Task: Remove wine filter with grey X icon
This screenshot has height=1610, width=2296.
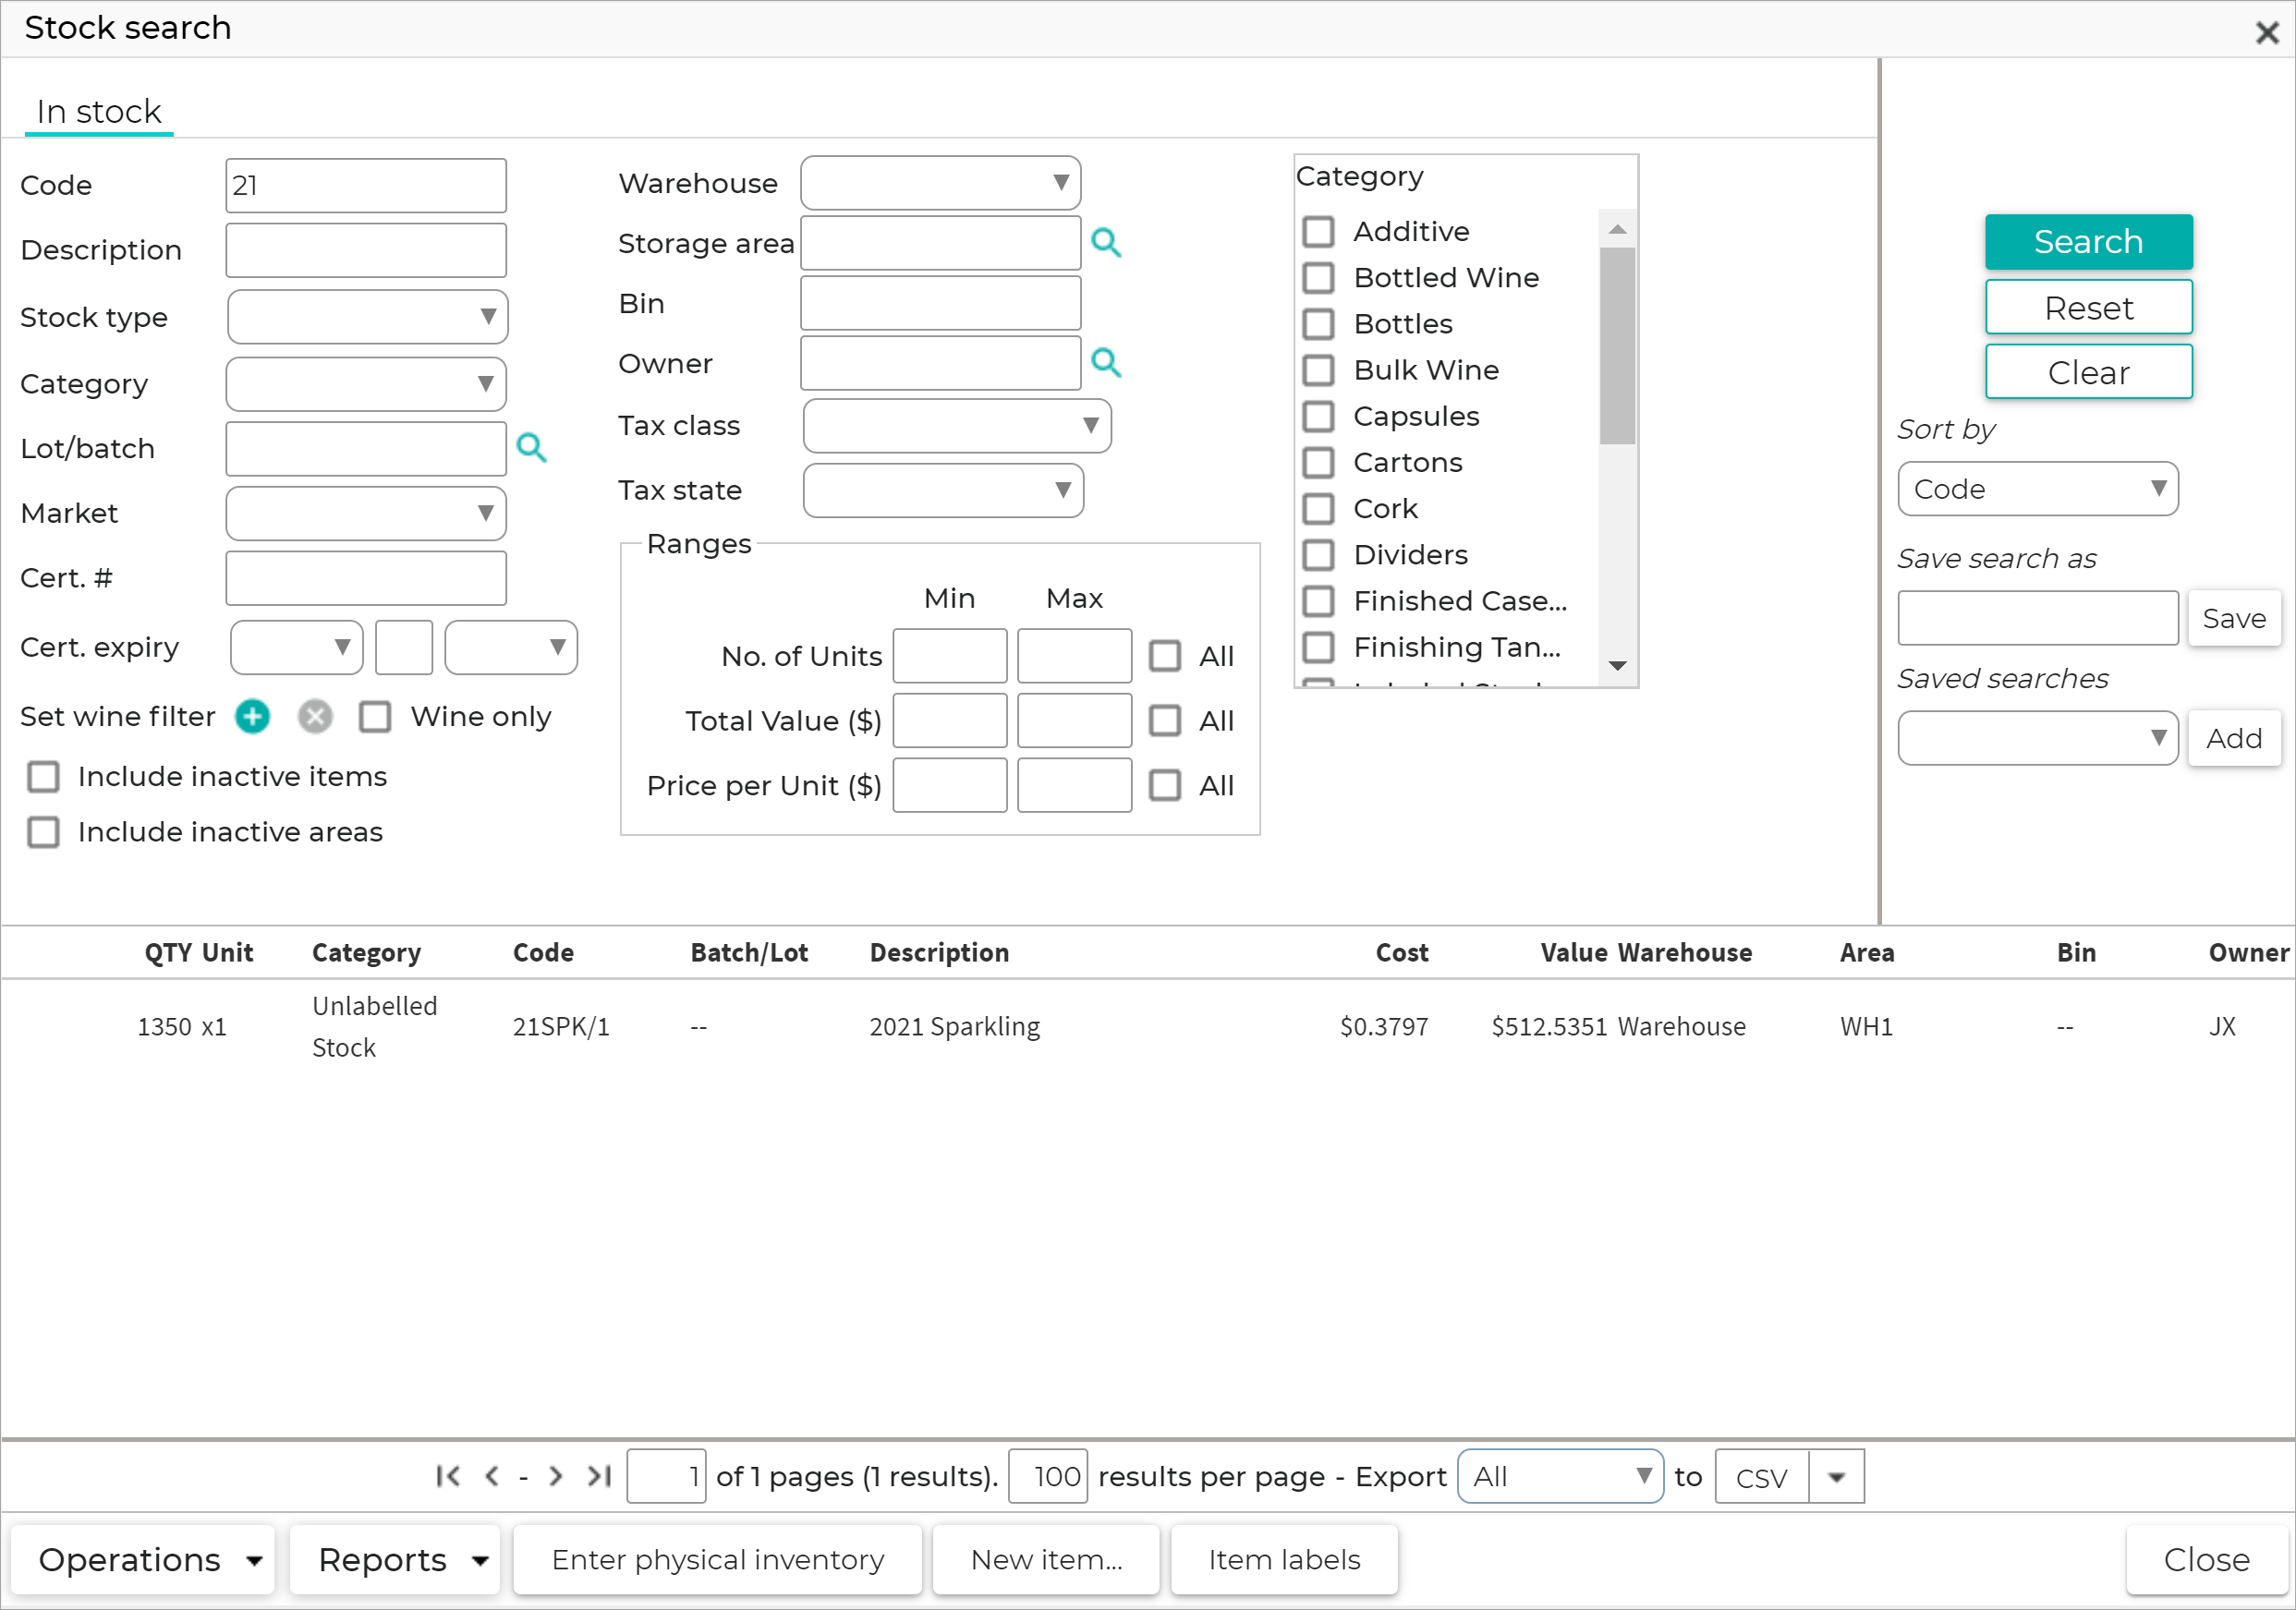Action: coord(315,716)
